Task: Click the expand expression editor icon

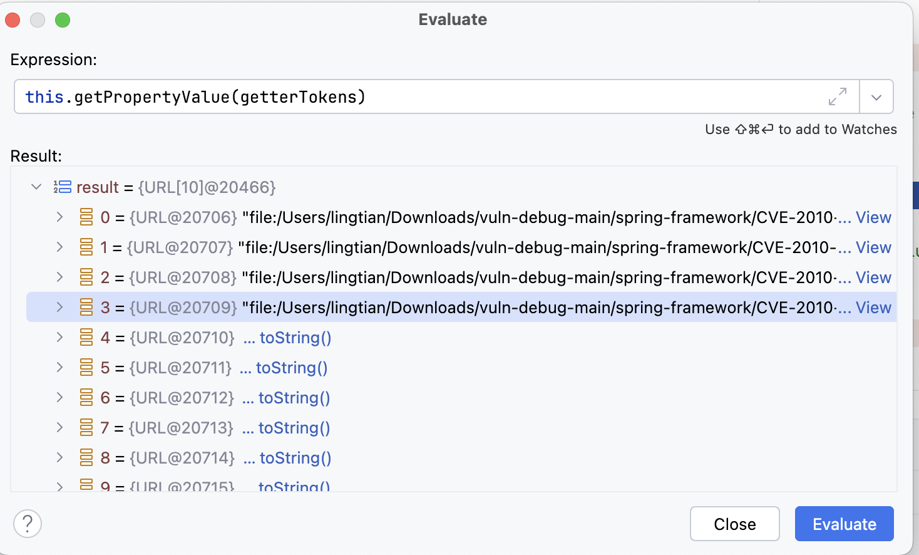Action: pos(837,96)
